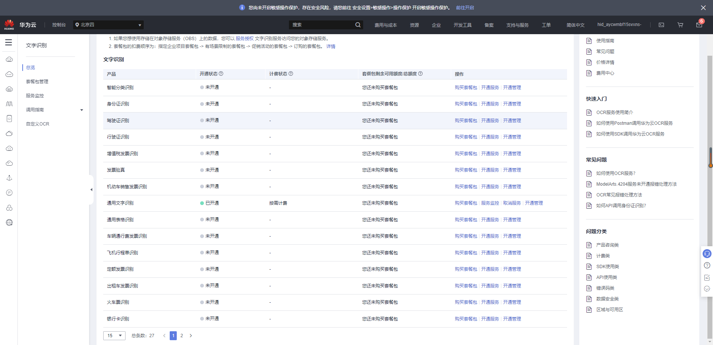Click inside the 搜索 input field
713x345 pixels.
click(x=321, y=25)
